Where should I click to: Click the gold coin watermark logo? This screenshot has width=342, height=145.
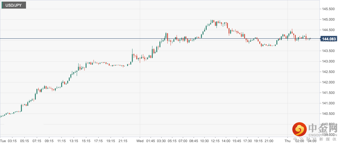[x=299, y=129]
